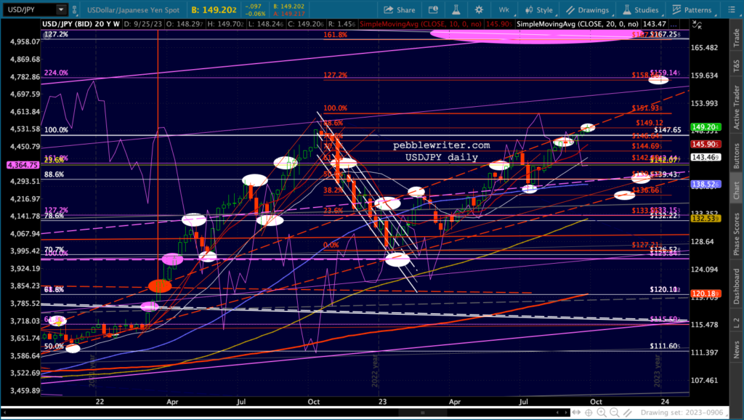Image resolution: width=744 pixels, height=420 pixels.
Task: Open the USD/JPY symbol dropdown arrow
Action: (x=61, y=9)
